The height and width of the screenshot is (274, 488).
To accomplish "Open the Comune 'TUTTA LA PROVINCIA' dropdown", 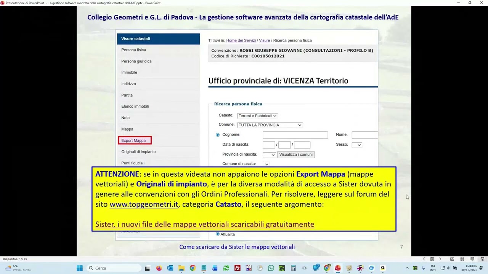I will coord(270,125).
